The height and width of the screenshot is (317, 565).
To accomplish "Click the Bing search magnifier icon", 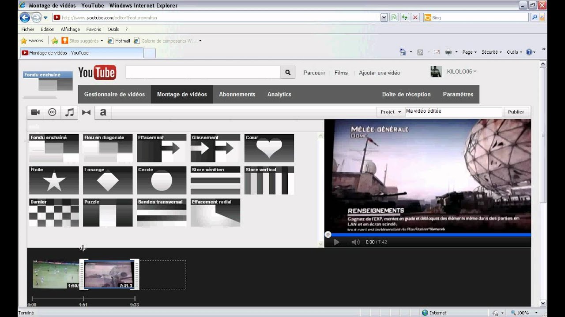I will click(535, 18).
